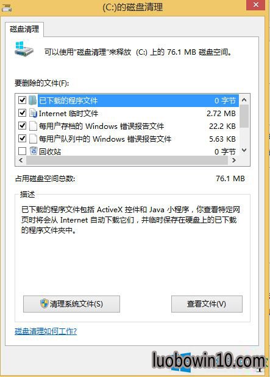Screen dimensions: 270x377
Task: Uncheck the 已下载的程序文件 checkbox
Action: (22, 100)
